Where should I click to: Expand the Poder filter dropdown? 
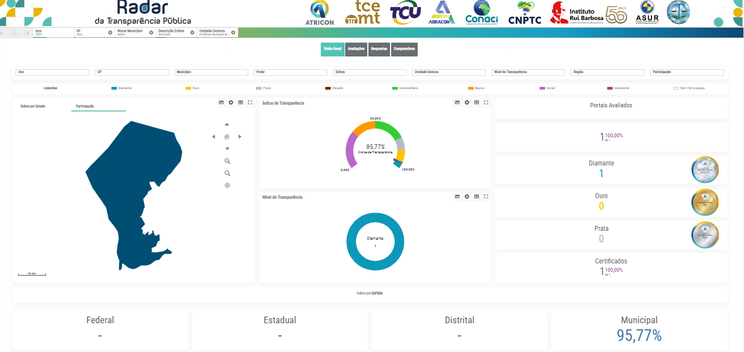[290, 72]
